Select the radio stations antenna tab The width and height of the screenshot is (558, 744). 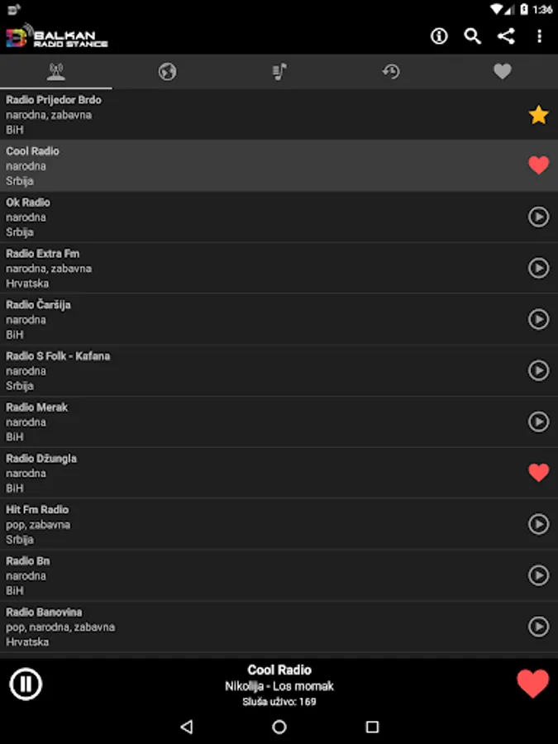click(x=56, y=72)
